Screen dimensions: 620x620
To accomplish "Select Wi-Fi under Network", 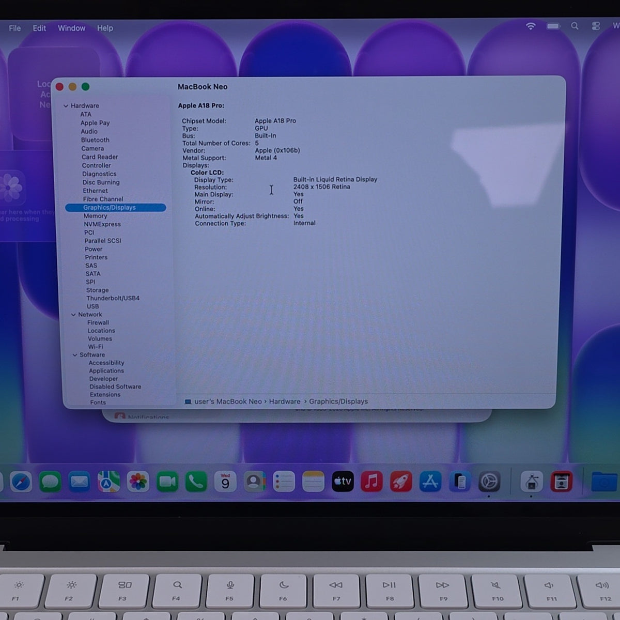I will pyautogui.click(x=96, y=347).
